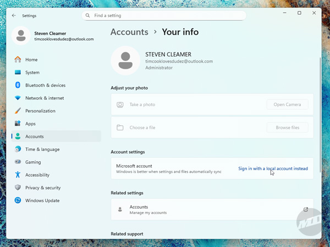
Task: Click the back arrow button
Action: [x=14, y=16]
